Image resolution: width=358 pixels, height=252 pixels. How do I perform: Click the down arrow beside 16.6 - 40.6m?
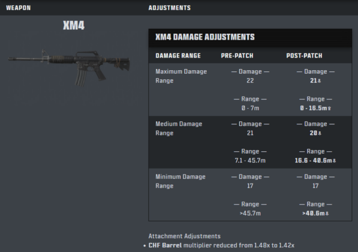[334, 161]
